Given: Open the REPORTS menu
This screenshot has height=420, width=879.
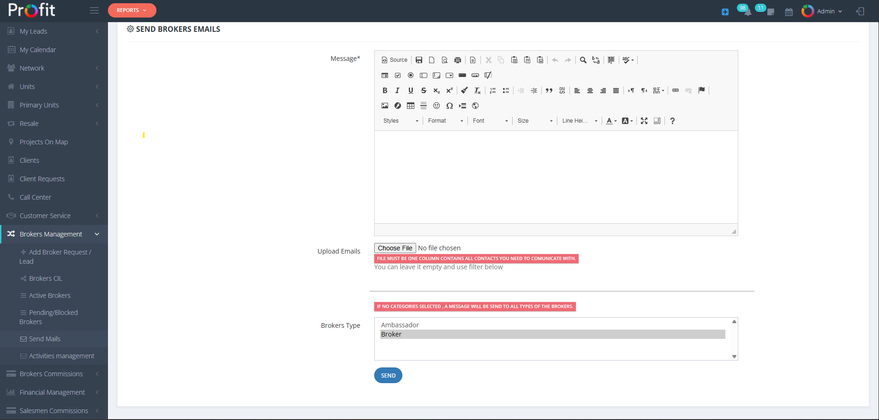Looking at the screenshot, I should [x=132, y=10].
